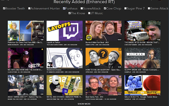
Task: Click the star icon on Burnie & Matt Get Real thumbnail
Action: click(x=120, y=22)
